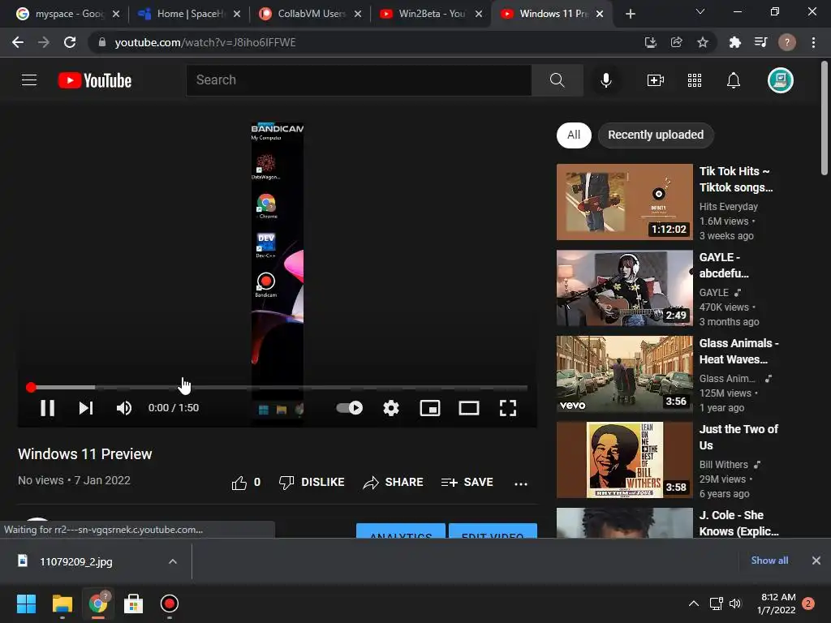Screen dimensions: 831x623
Task: Select the All filter chip
Action: pyautogui.click(x=574, y=135)
